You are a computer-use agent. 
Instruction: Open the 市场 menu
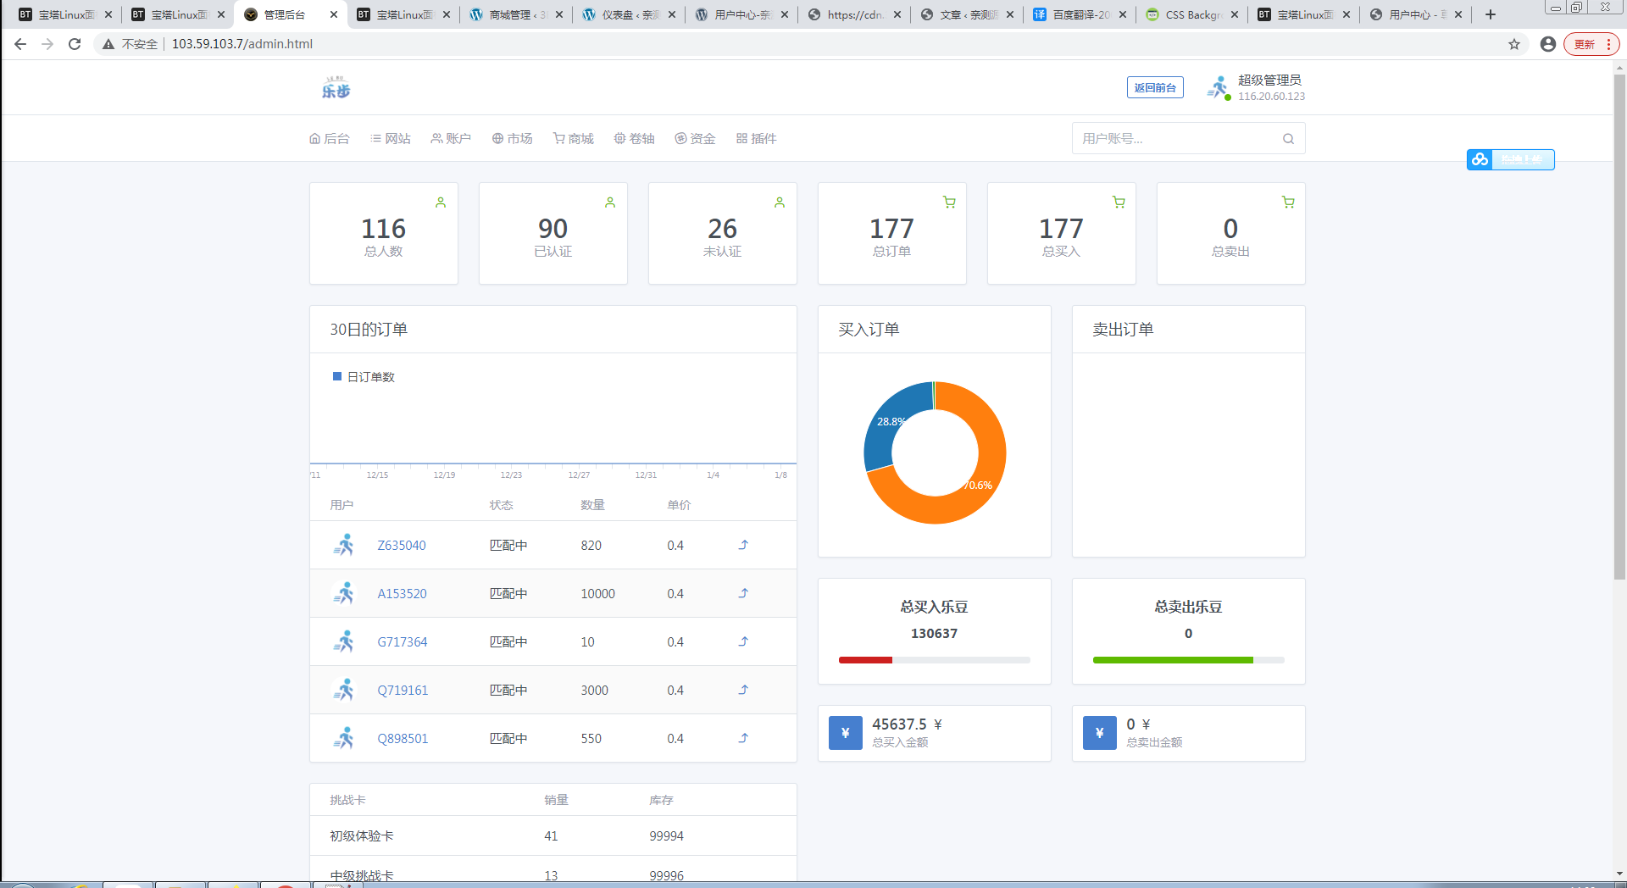point(513,138)
